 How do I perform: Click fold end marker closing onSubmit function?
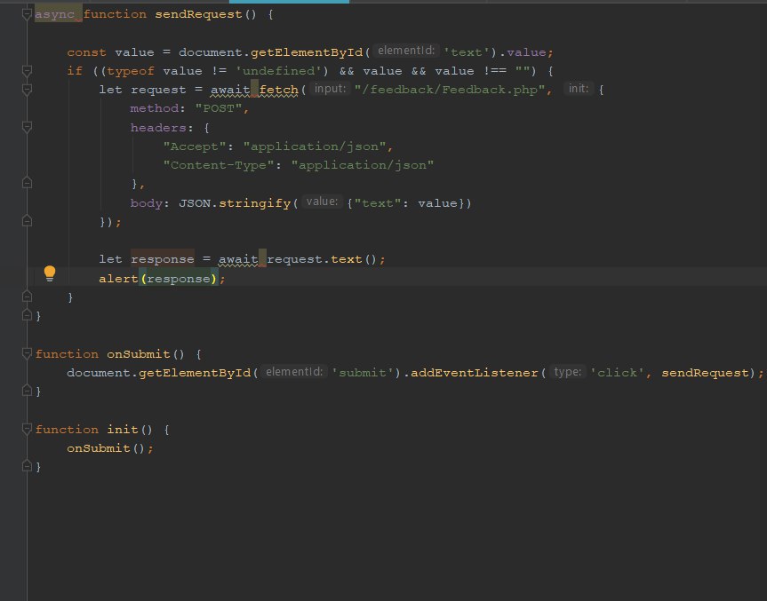[27, 391]
